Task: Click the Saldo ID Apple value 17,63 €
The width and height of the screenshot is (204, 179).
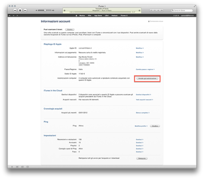Action: coord(82,74)
